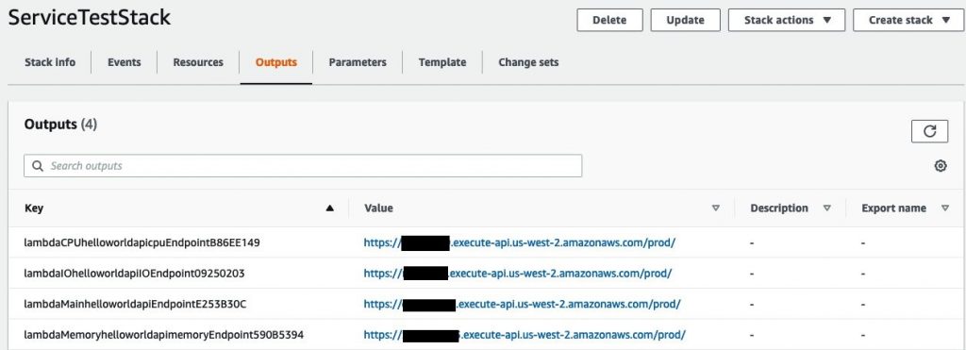The height and width of the screenshot is (350, 966).
Task: Click the Update button
Action: click(x=685, y=20)
